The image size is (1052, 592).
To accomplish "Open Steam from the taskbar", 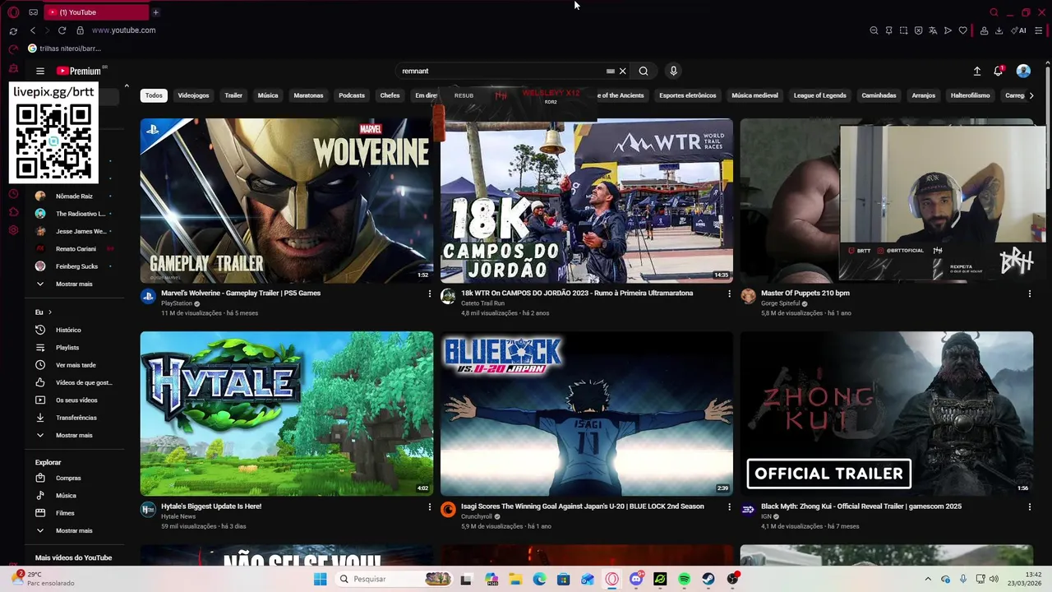I will [708, 579].
